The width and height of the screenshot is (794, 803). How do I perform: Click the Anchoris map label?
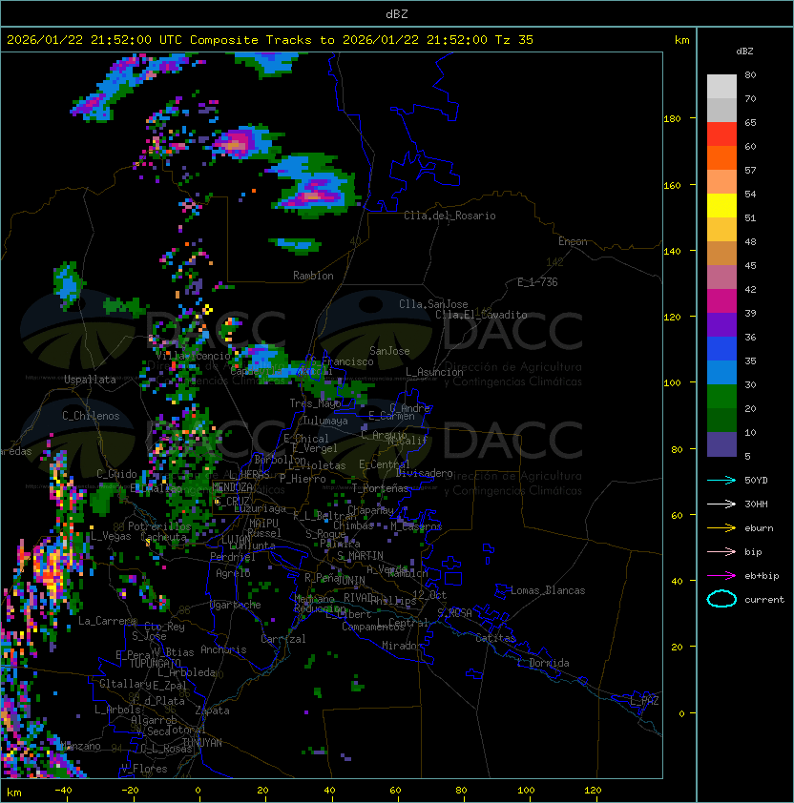coord(223,649)
